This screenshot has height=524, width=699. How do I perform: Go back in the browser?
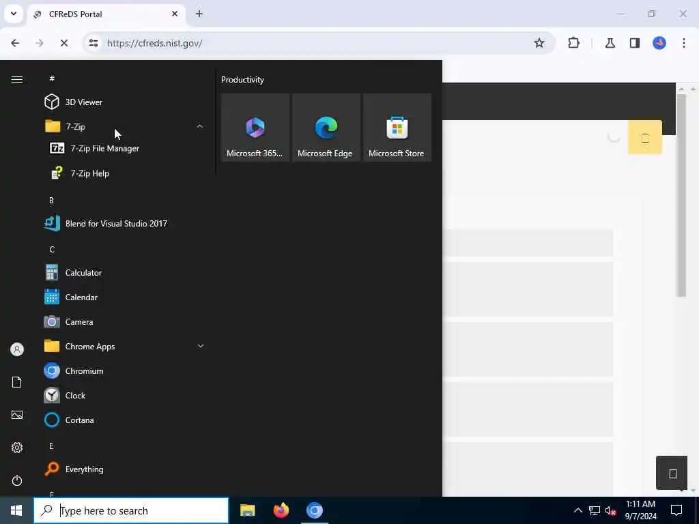pos(15,43)
